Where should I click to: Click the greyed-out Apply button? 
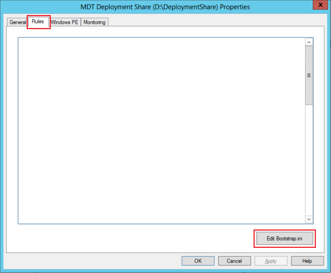(271, 261)
